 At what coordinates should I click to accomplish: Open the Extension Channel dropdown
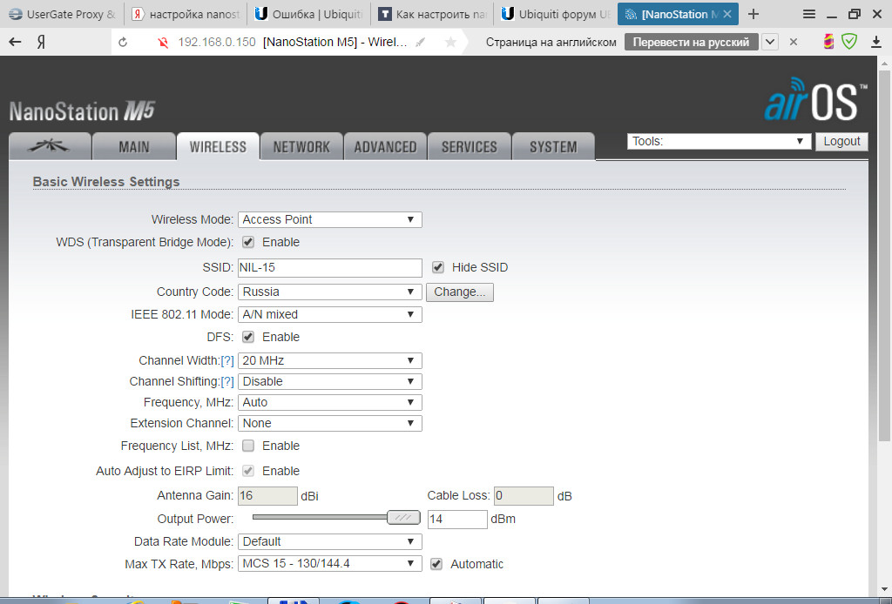pyautogui.click(x=330, y=423)
